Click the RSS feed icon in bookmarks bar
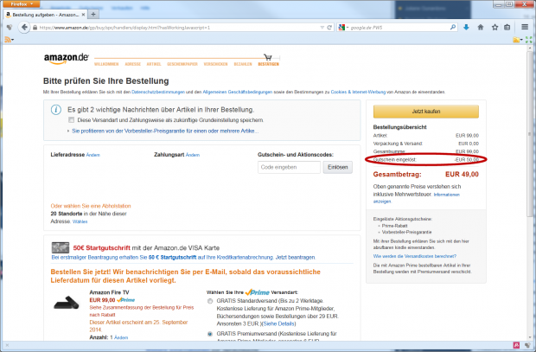The height and width of the screenshot is (352, 536). click(x=8, y=40)
